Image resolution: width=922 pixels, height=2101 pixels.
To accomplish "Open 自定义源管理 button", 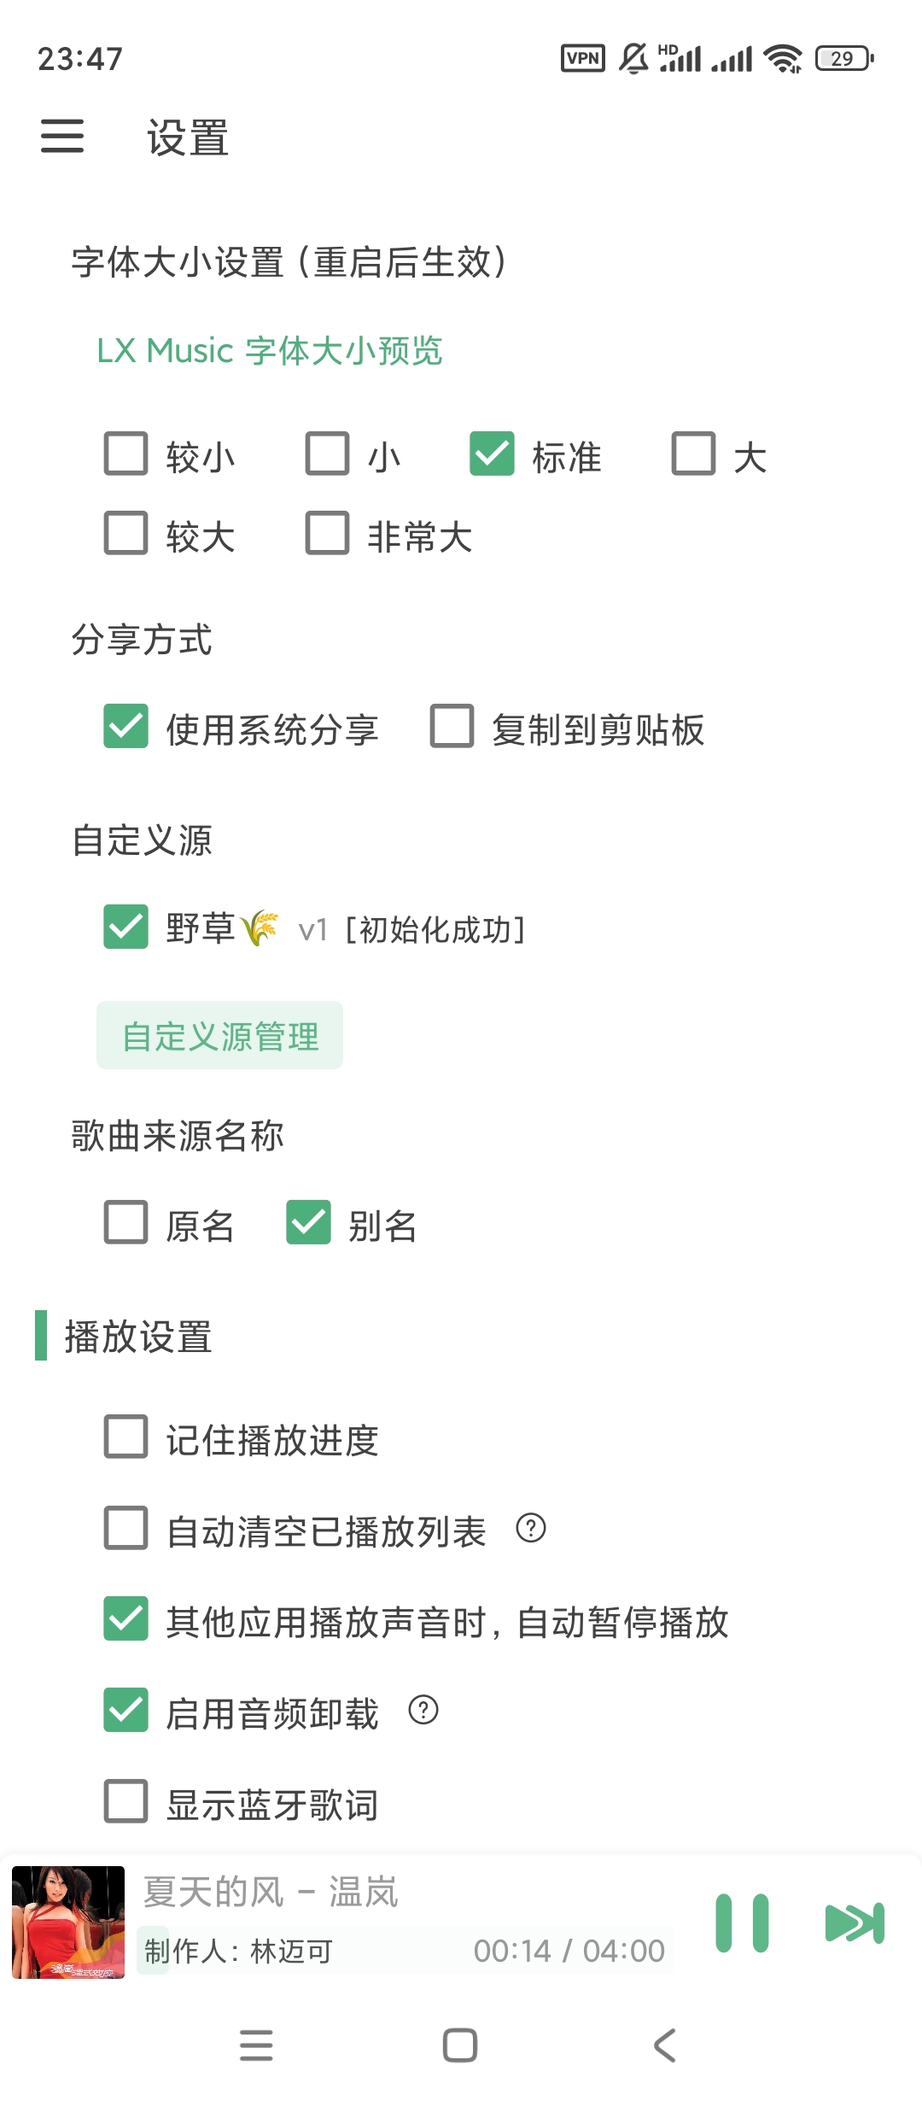I will (219, 1035).
